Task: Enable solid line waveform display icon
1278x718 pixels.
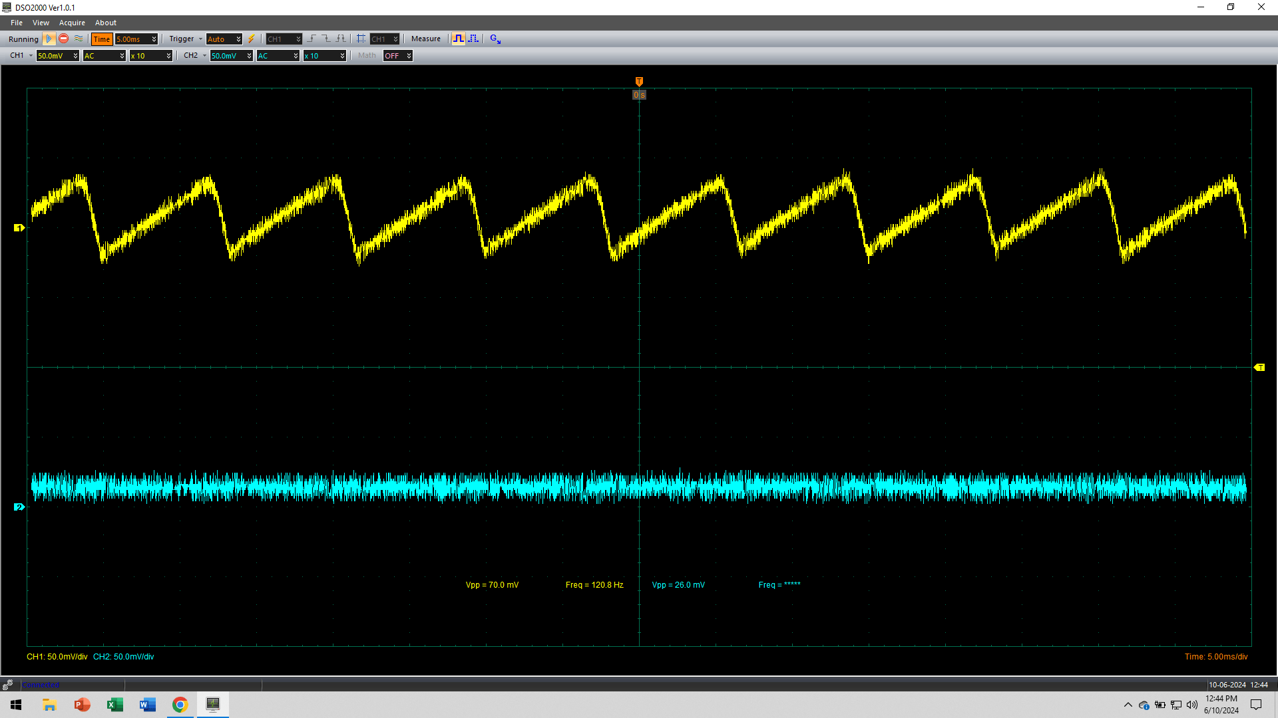Action: (459, 39)
